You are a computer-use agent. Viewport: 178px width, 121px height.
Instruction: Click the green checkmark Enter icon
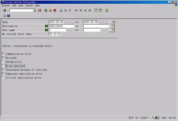tap(5, 10)
